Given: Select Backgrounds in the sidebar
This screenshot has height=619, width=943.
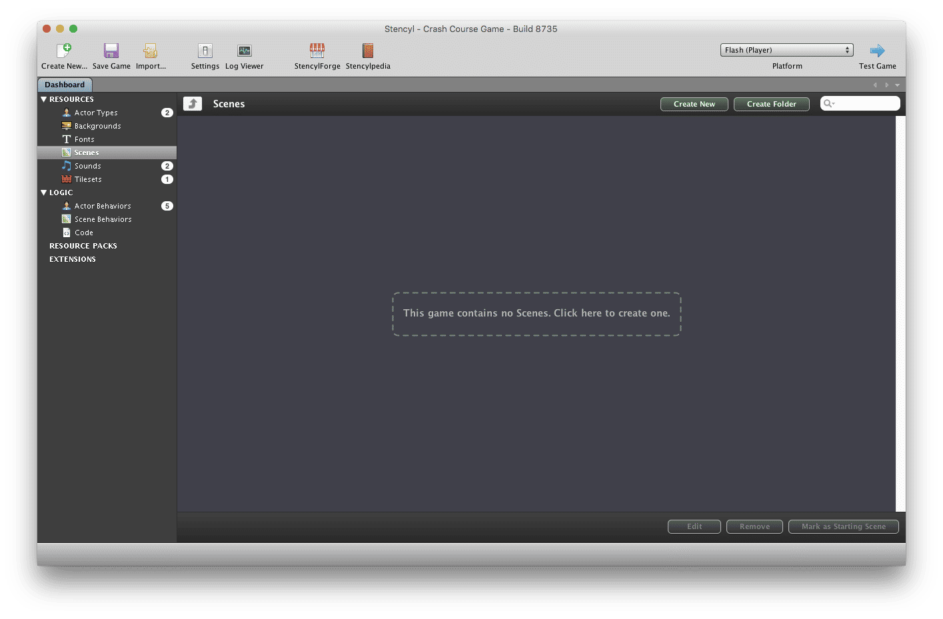Looking at the screenshot, I should click(107, 126).
